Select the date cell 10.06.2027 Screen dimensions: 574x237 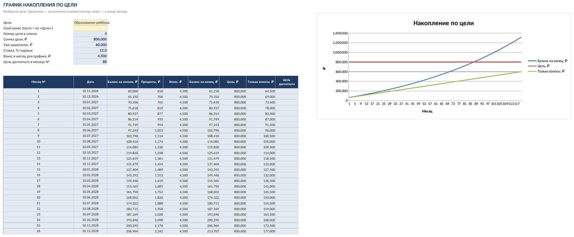tap(90, 130)
